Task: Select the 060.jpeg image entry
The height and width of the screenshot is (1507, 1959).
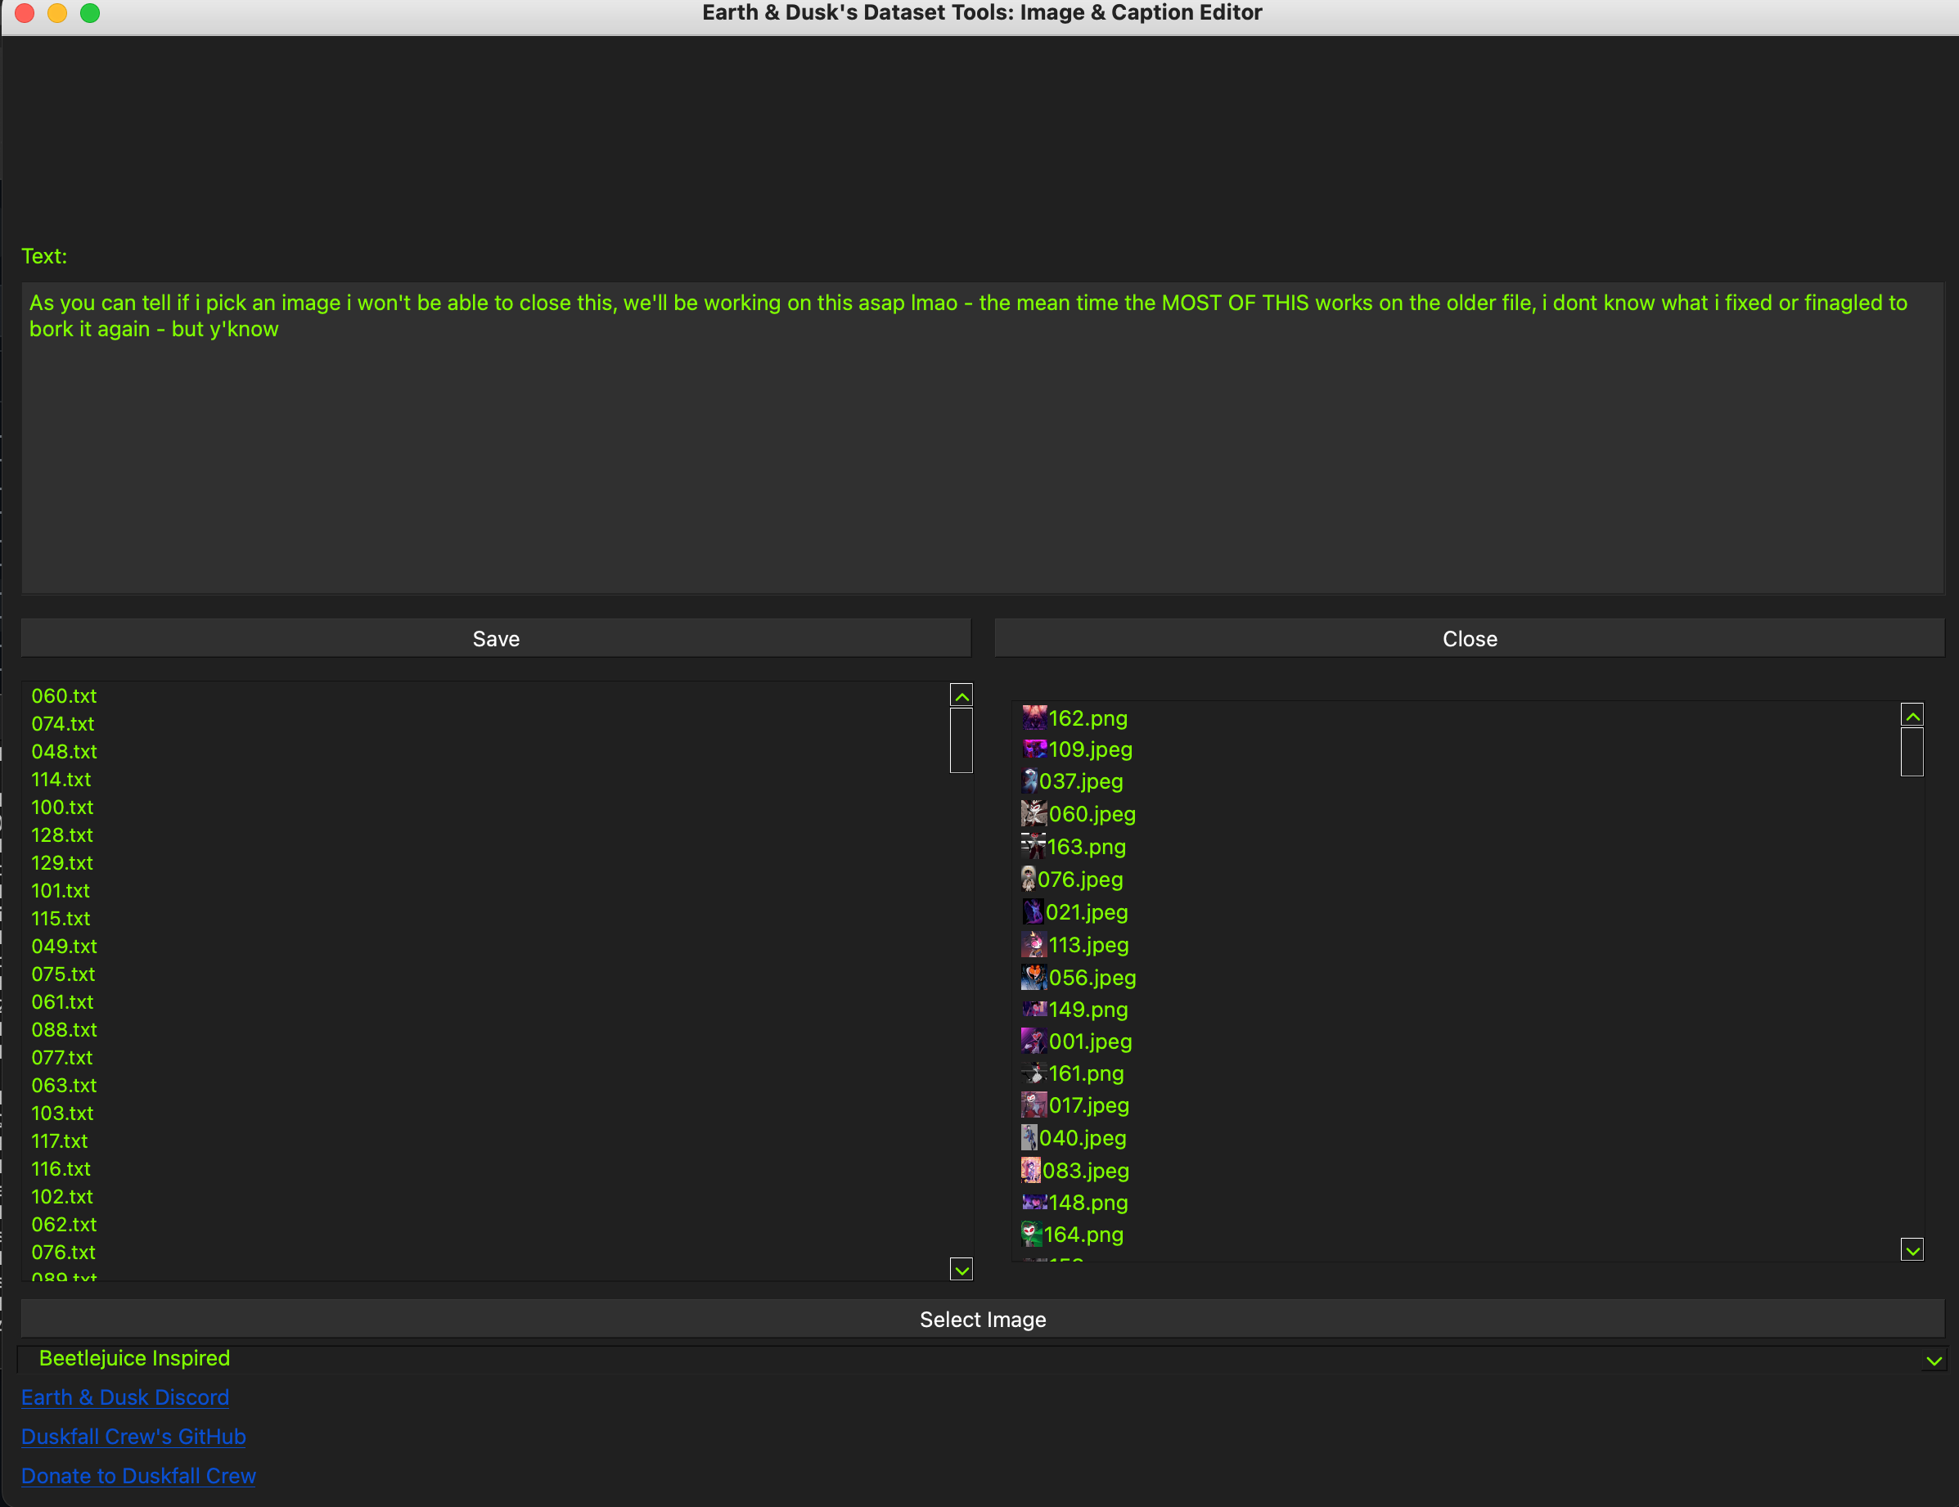Action: click(x=1091, y=815)
